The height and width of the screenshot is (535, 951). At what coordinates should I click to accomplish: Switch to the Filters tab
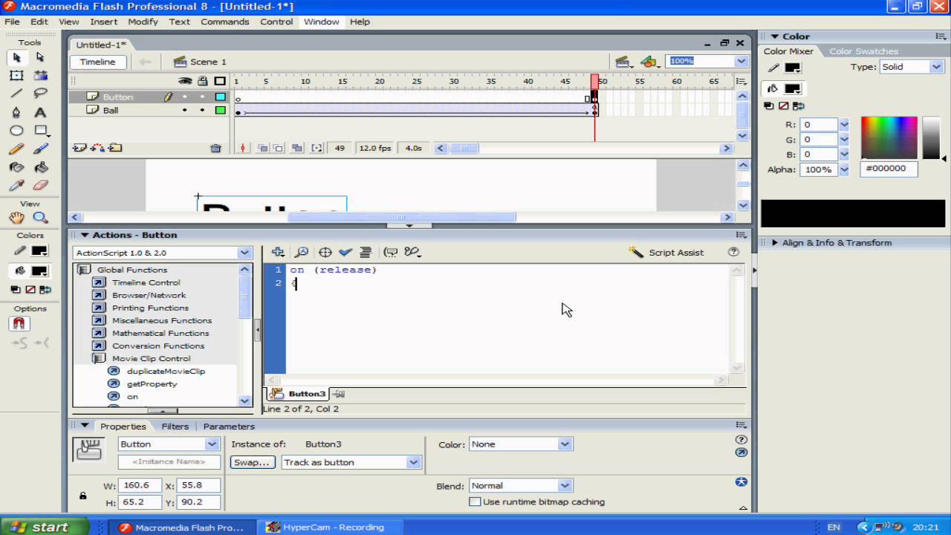(x=175, y=427)
